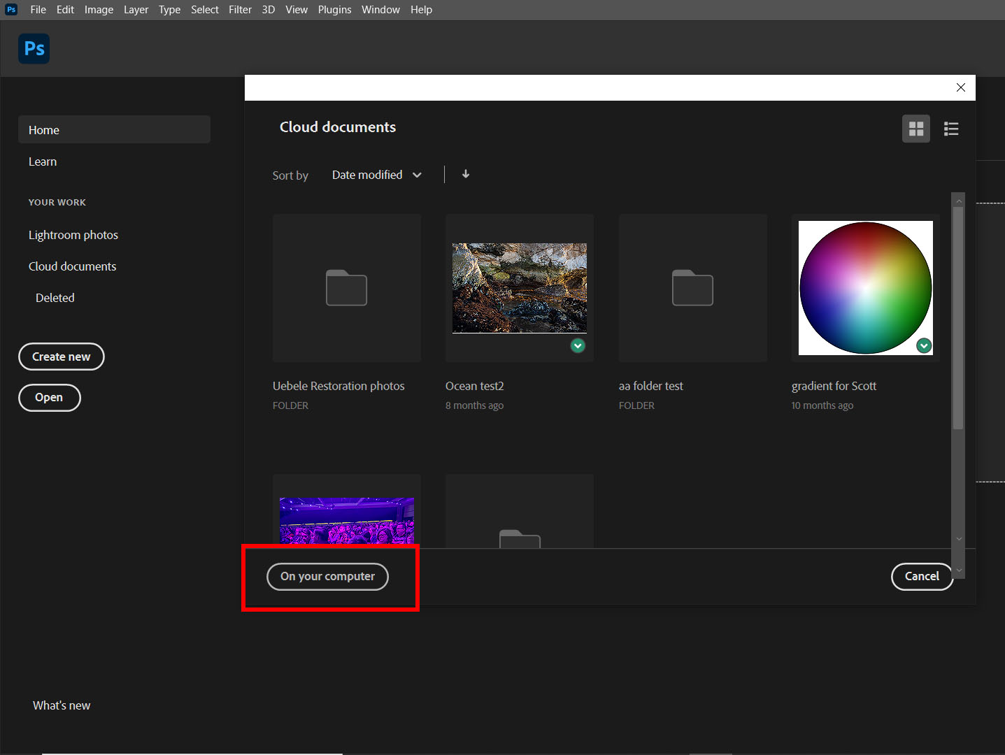Open the Window menu

pos(380,9)
